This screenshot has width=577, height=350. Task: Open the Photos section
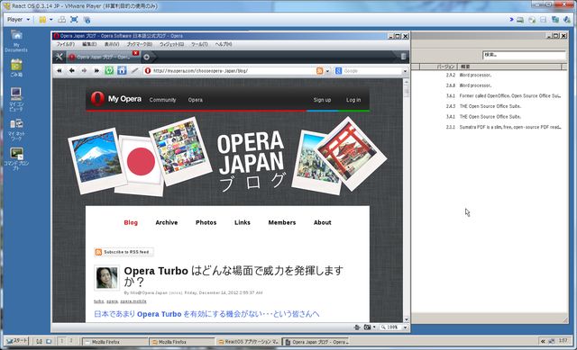pyautogui.click(x=206, y=222)
